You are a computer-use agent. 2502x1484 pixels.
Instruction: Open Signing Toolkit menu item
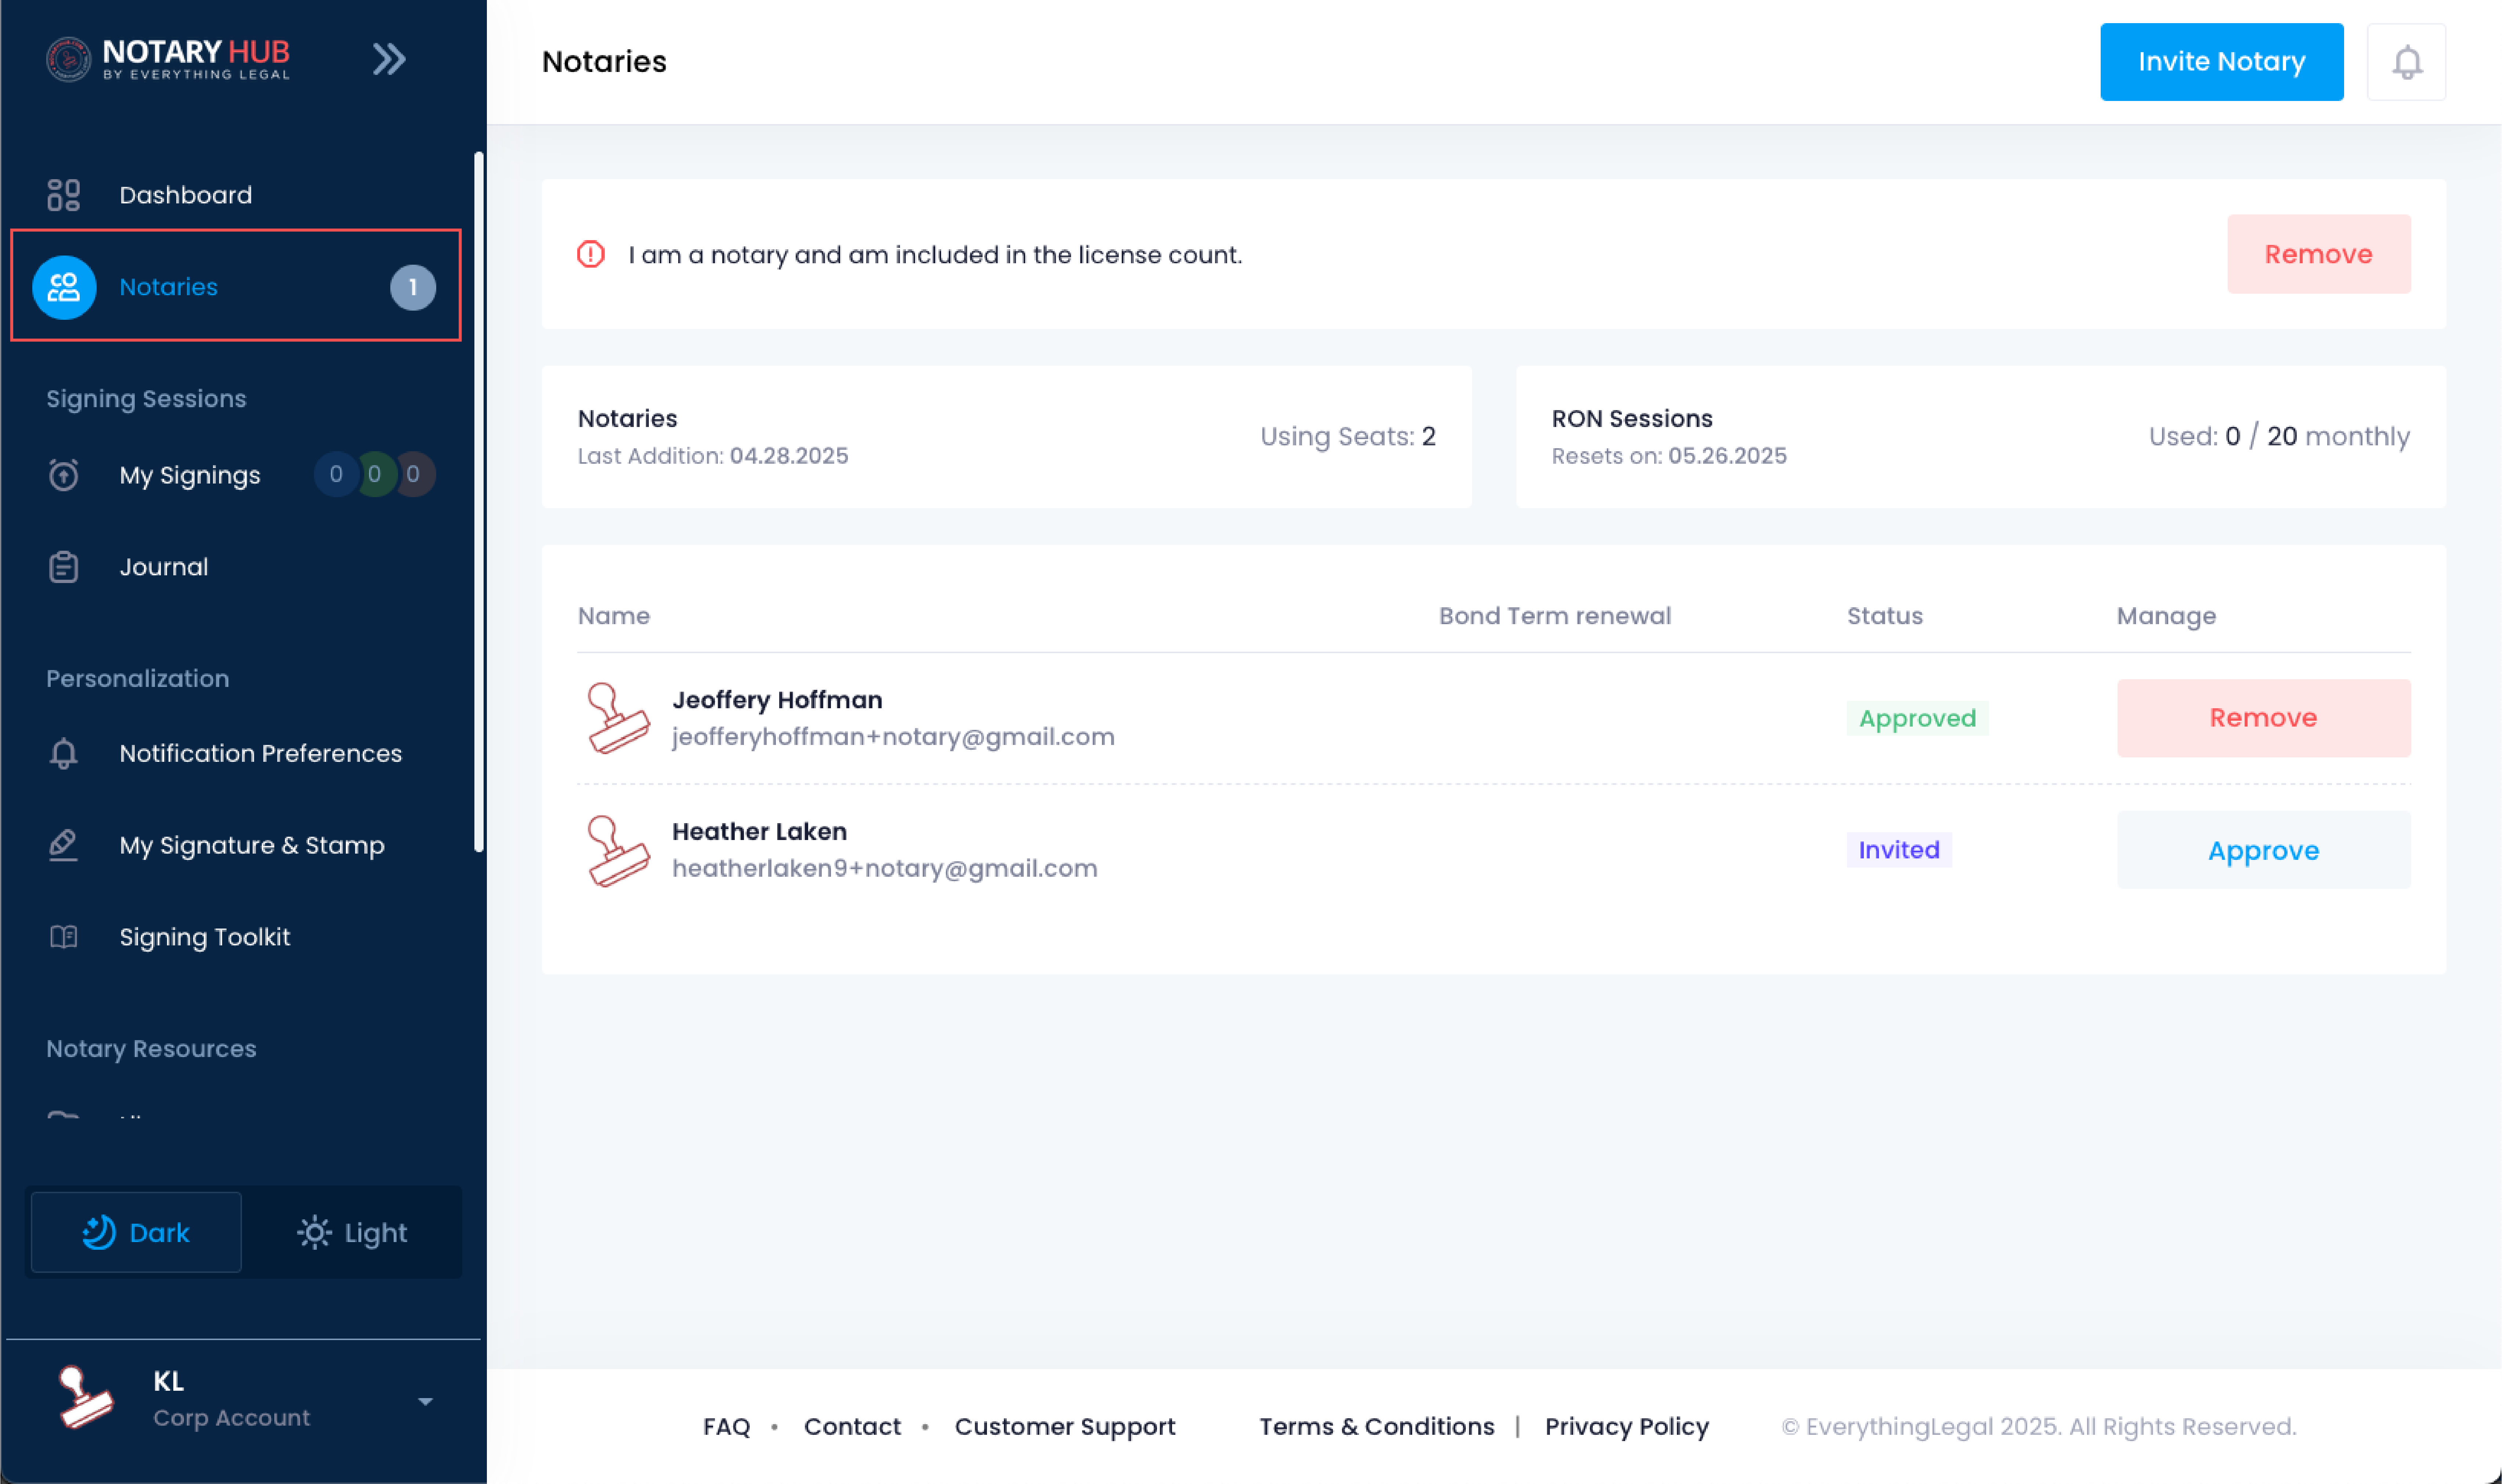click(x=205, y=937)
